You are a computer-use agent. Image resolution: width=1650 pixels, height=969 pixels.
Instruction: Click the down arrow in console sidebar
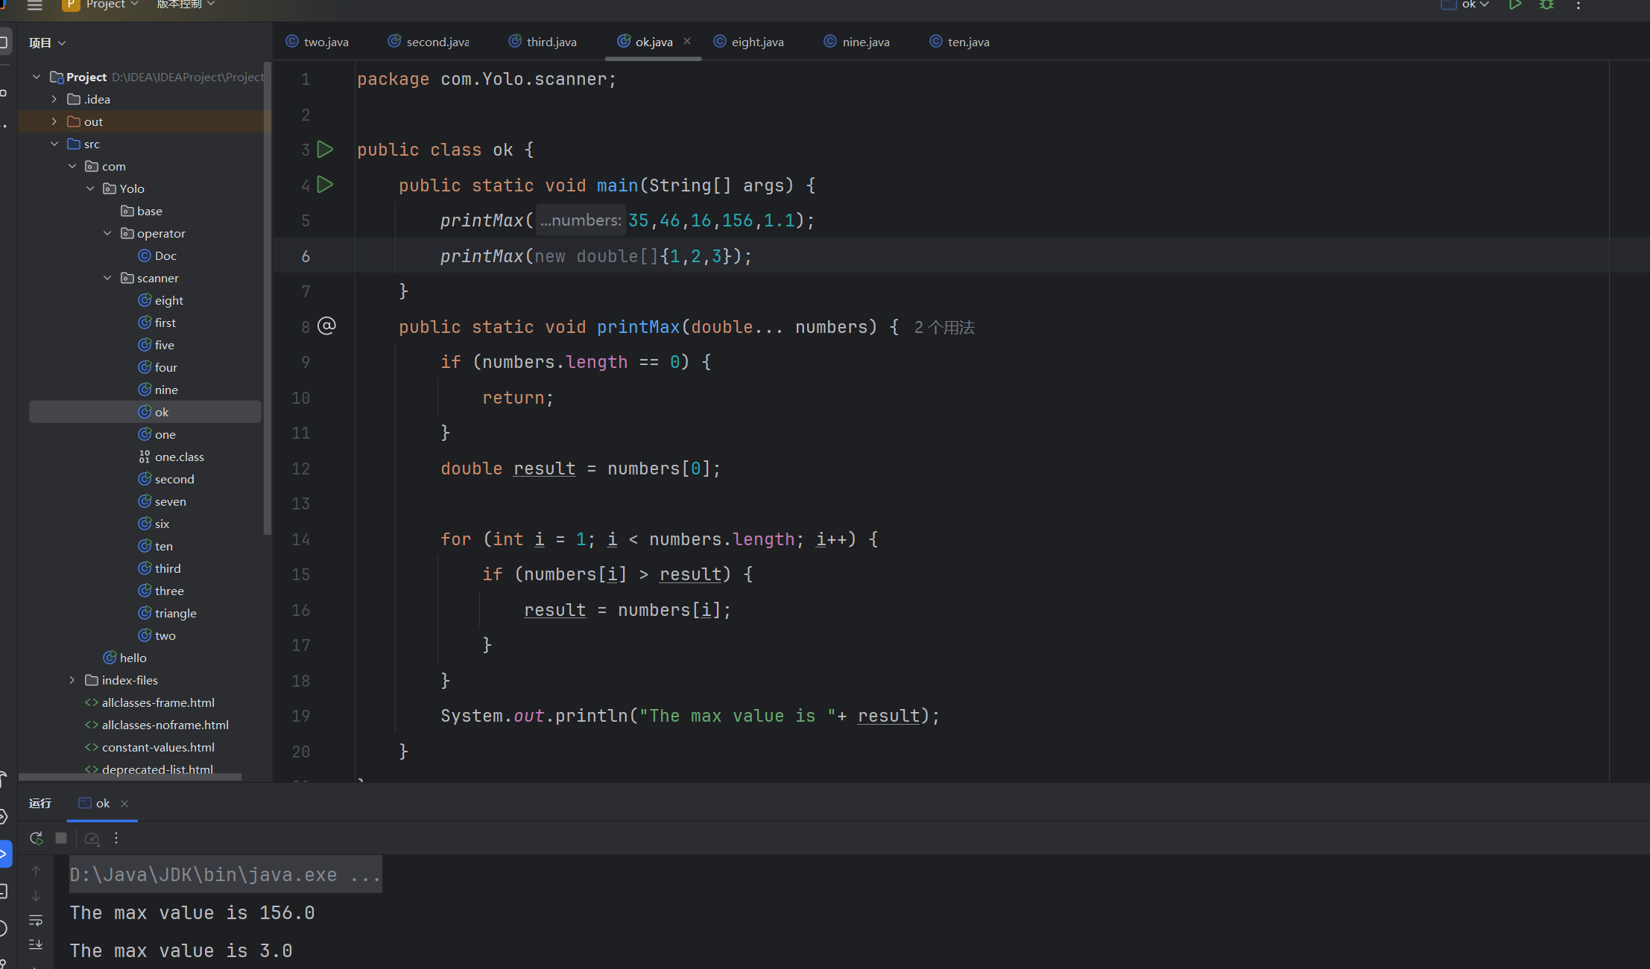36,896
